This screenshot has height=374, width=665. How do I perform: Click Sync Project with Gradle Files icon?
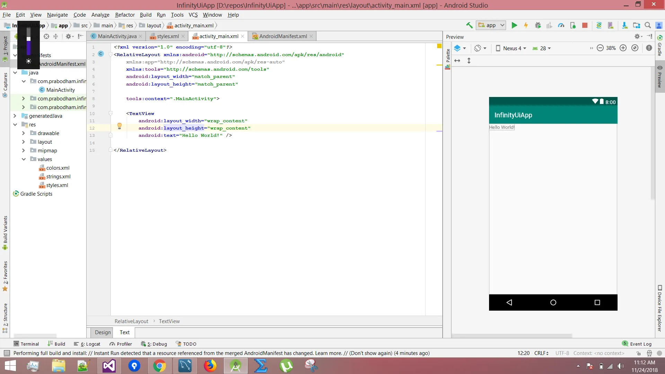[x=599, y=25]
